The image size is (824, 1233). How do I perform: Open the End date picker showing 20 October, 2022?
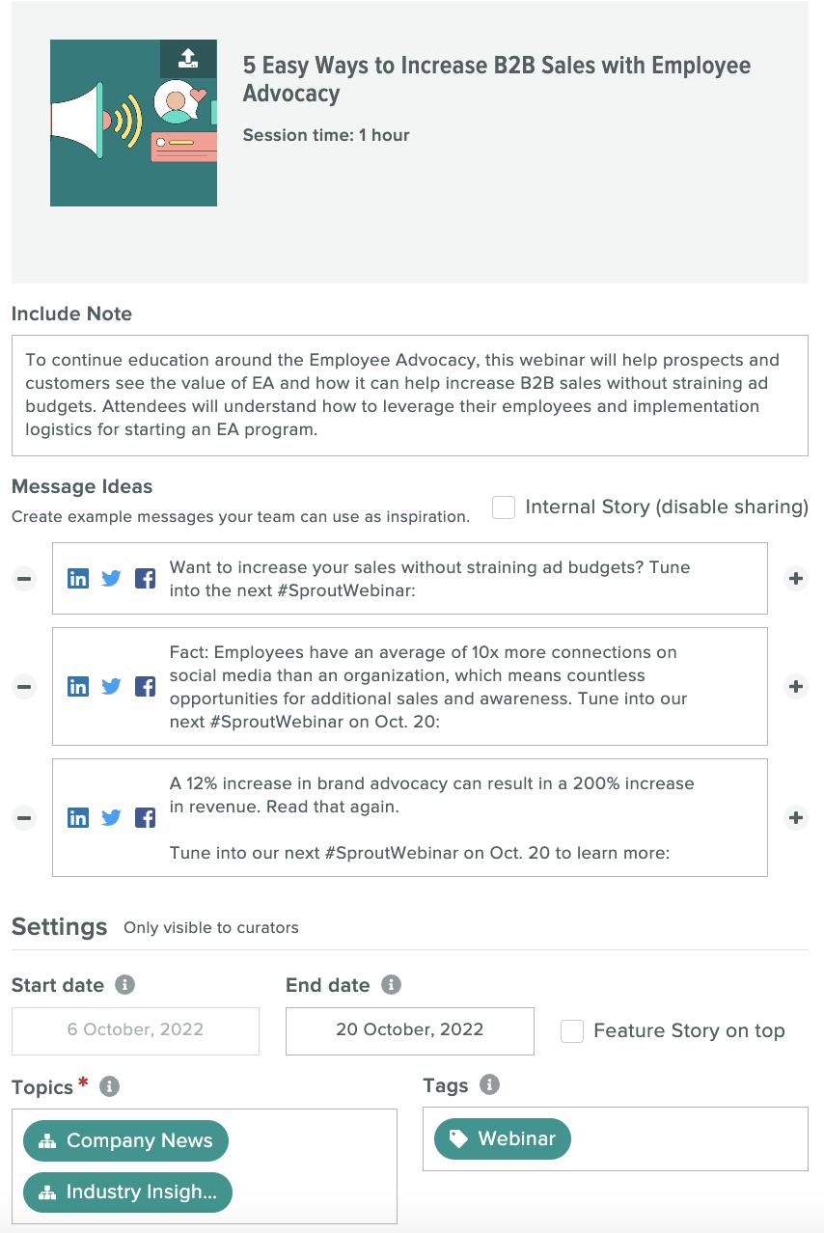click(x=409, y=1030)
